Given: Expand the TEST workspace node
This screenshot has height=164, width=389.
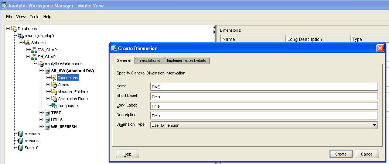Looking at the screenshot, I should coord(41,113).
